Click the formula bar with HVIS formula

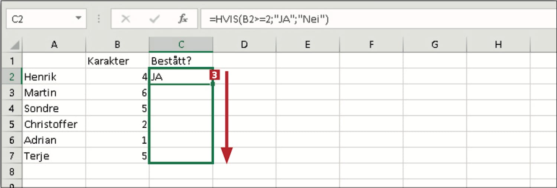pos(371,19)
